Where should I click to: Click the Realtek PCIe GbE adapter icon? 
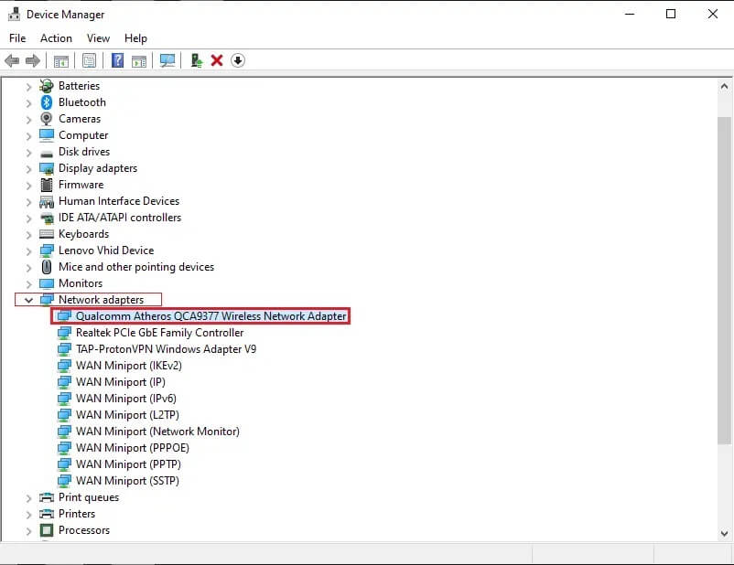pos(64,333)
